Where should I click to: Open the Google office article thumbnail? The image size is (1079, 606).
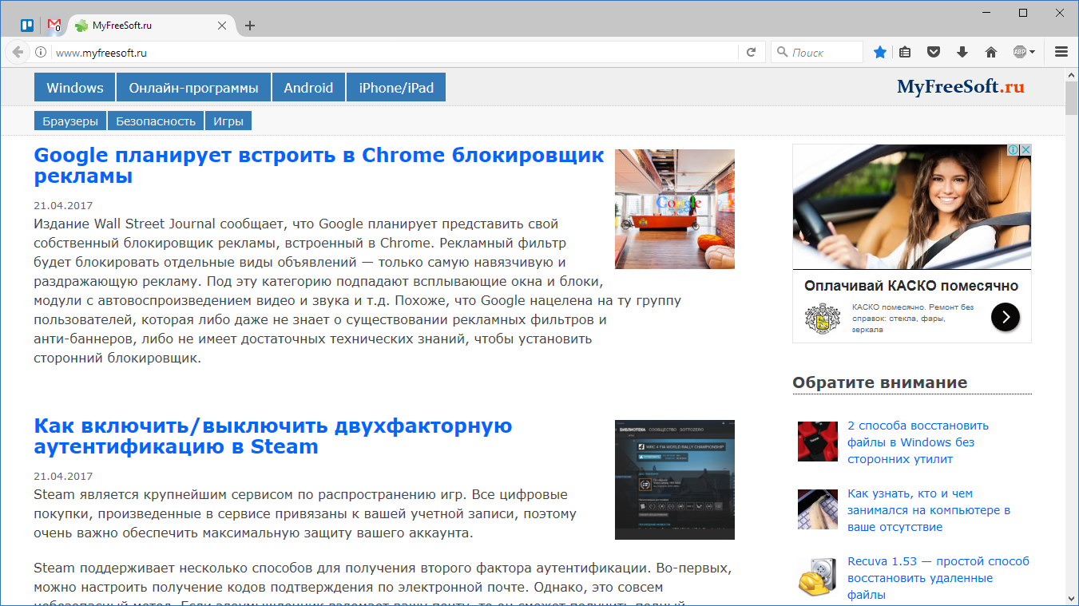click(x=675, y=209)
